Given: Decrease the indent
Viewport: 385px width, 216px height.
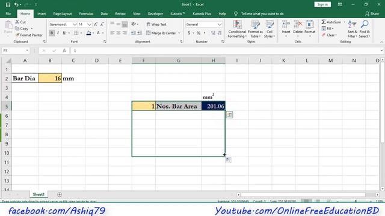Looking at the screenshot, I should point(134,33).
